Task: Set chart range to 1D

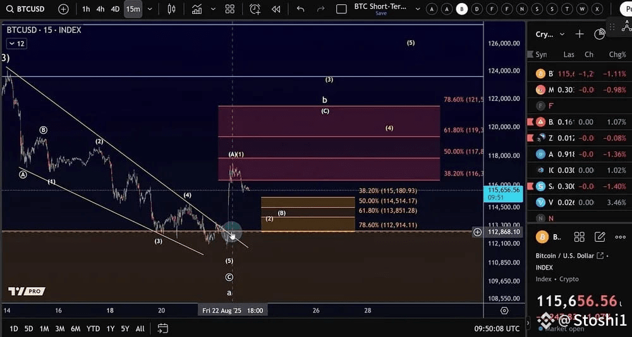Action: tap(14, 329)
